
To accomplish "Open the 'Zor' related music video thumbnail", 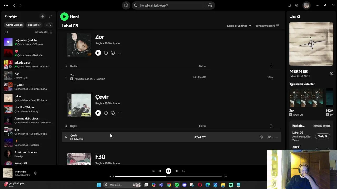I will click(x=306, y=98).
